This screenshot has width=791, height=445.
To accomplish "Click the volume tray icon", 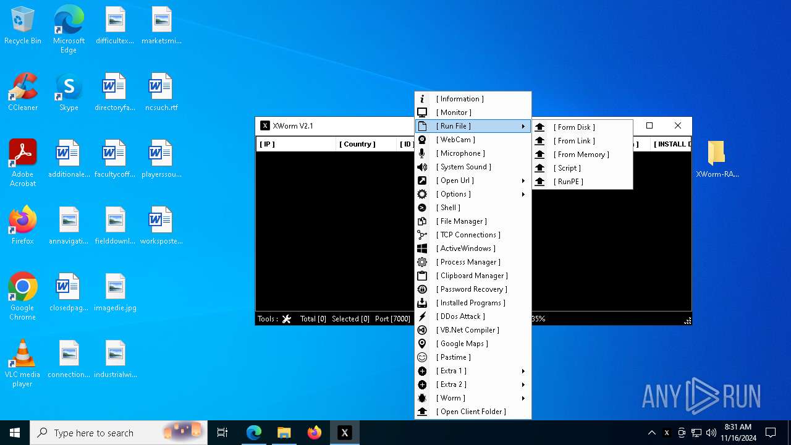I will pos(711,433).
